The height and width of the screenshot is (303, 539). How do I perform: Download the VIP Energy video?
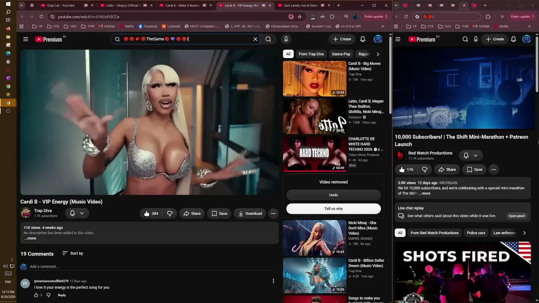click(x=250, y=213)
